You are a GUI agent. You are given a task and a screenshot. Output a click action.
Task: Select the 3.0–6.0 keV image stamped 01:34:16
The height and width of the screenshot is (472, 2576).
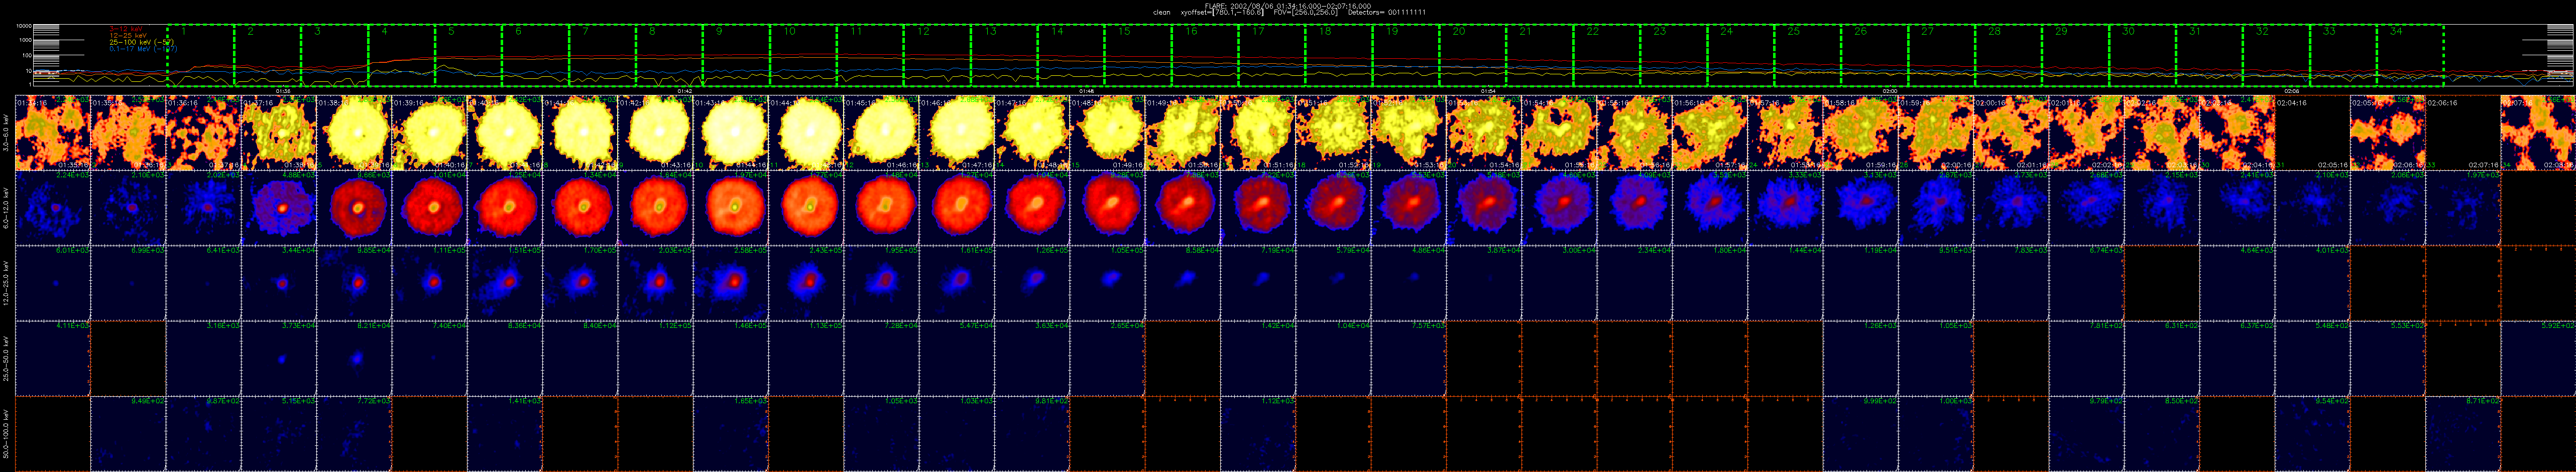(x=53, y=133)
